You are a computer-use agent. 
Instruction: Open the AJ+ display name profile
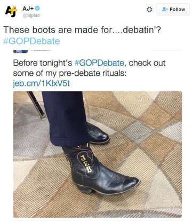coord(28,9)
